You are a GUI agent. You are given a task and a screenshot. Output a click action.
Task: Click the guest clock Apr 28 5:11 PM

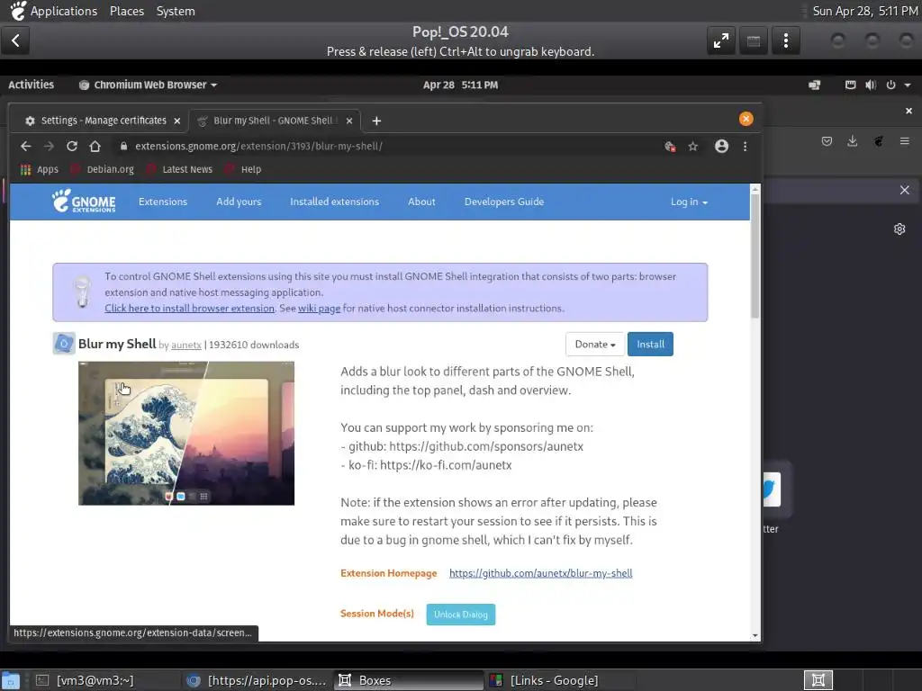(x=460, y=85)
